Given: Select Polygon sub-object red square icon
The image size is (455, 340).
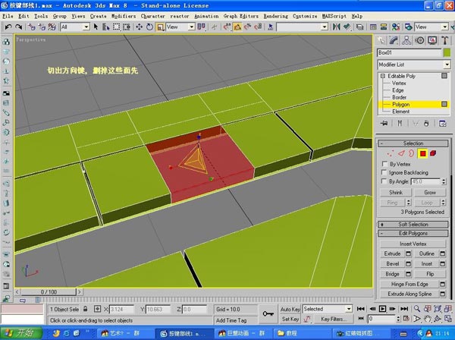Looking at the screenshot, I should click(422, 153).
